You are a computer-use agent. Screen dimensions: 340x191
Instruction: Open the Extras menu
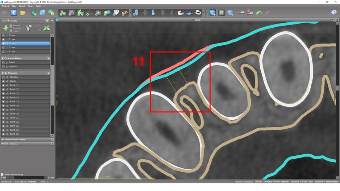(x=39, y=6)
